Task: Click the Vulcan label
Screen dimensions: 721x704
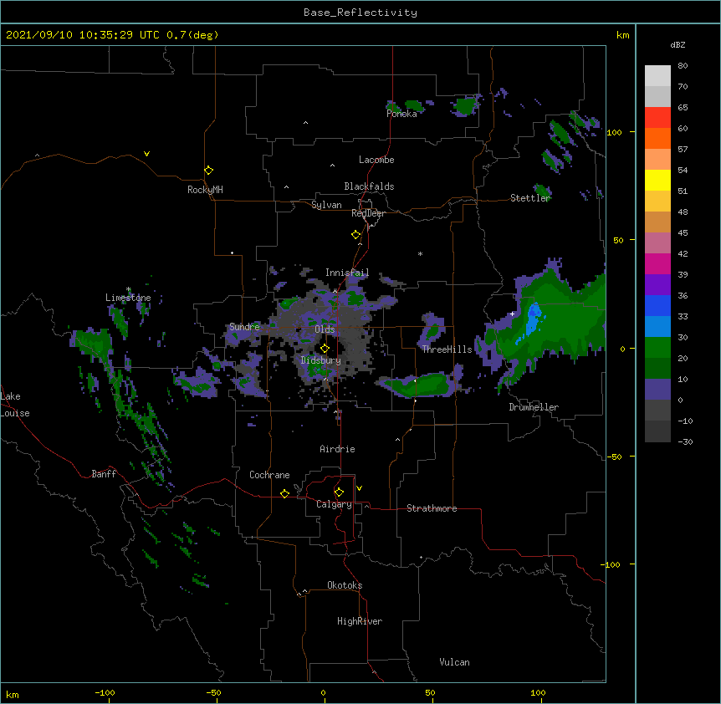Action: click(454, 662)
